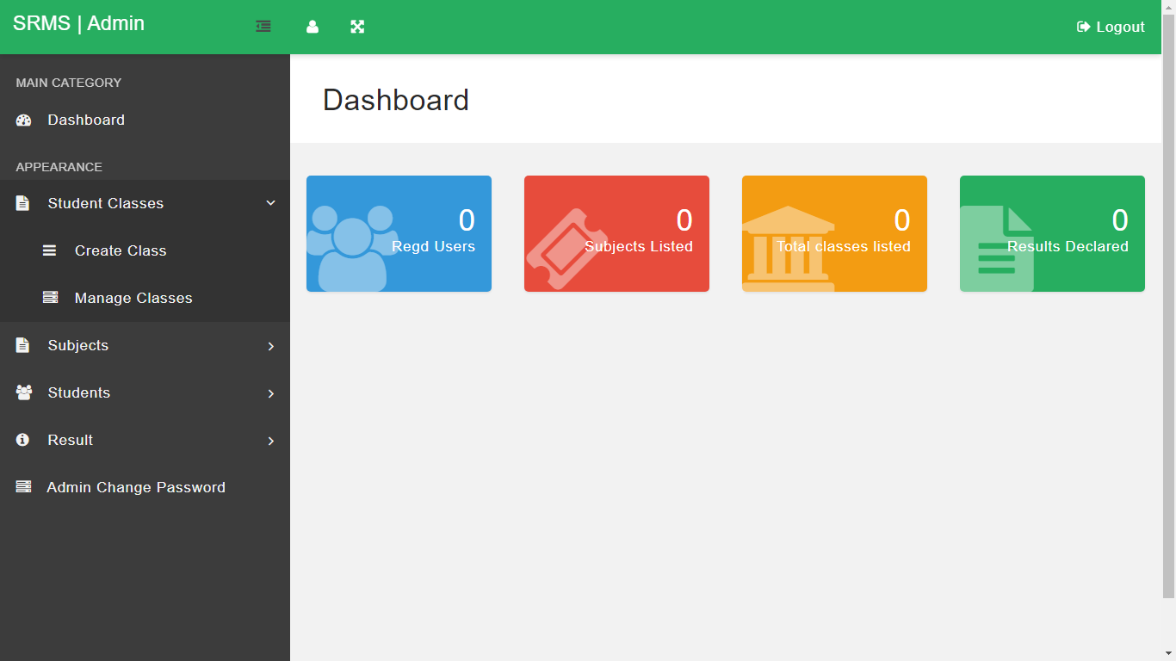
Task: Open the Regd Users count card
Action: click(x=399, y=233)
